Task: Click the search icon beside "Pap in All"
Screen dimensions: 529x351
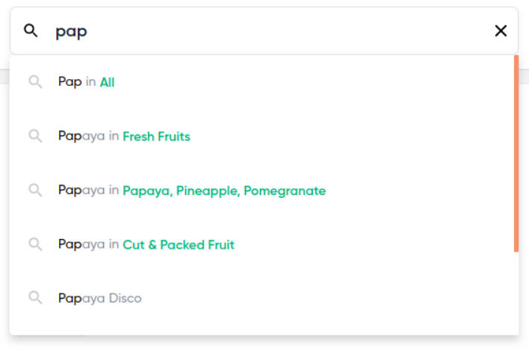Action: click(x=35, y=82)
